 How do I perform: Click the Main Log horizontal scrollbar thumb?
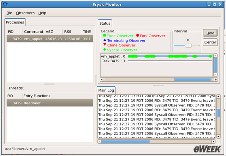[x=126, y=142]
